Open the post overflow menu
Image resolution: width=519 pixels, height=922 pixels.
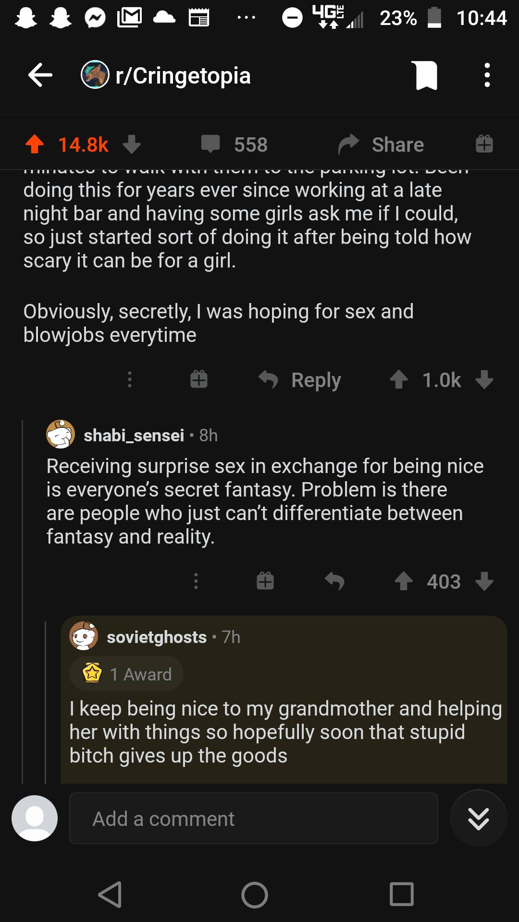[x=487, y=75]
